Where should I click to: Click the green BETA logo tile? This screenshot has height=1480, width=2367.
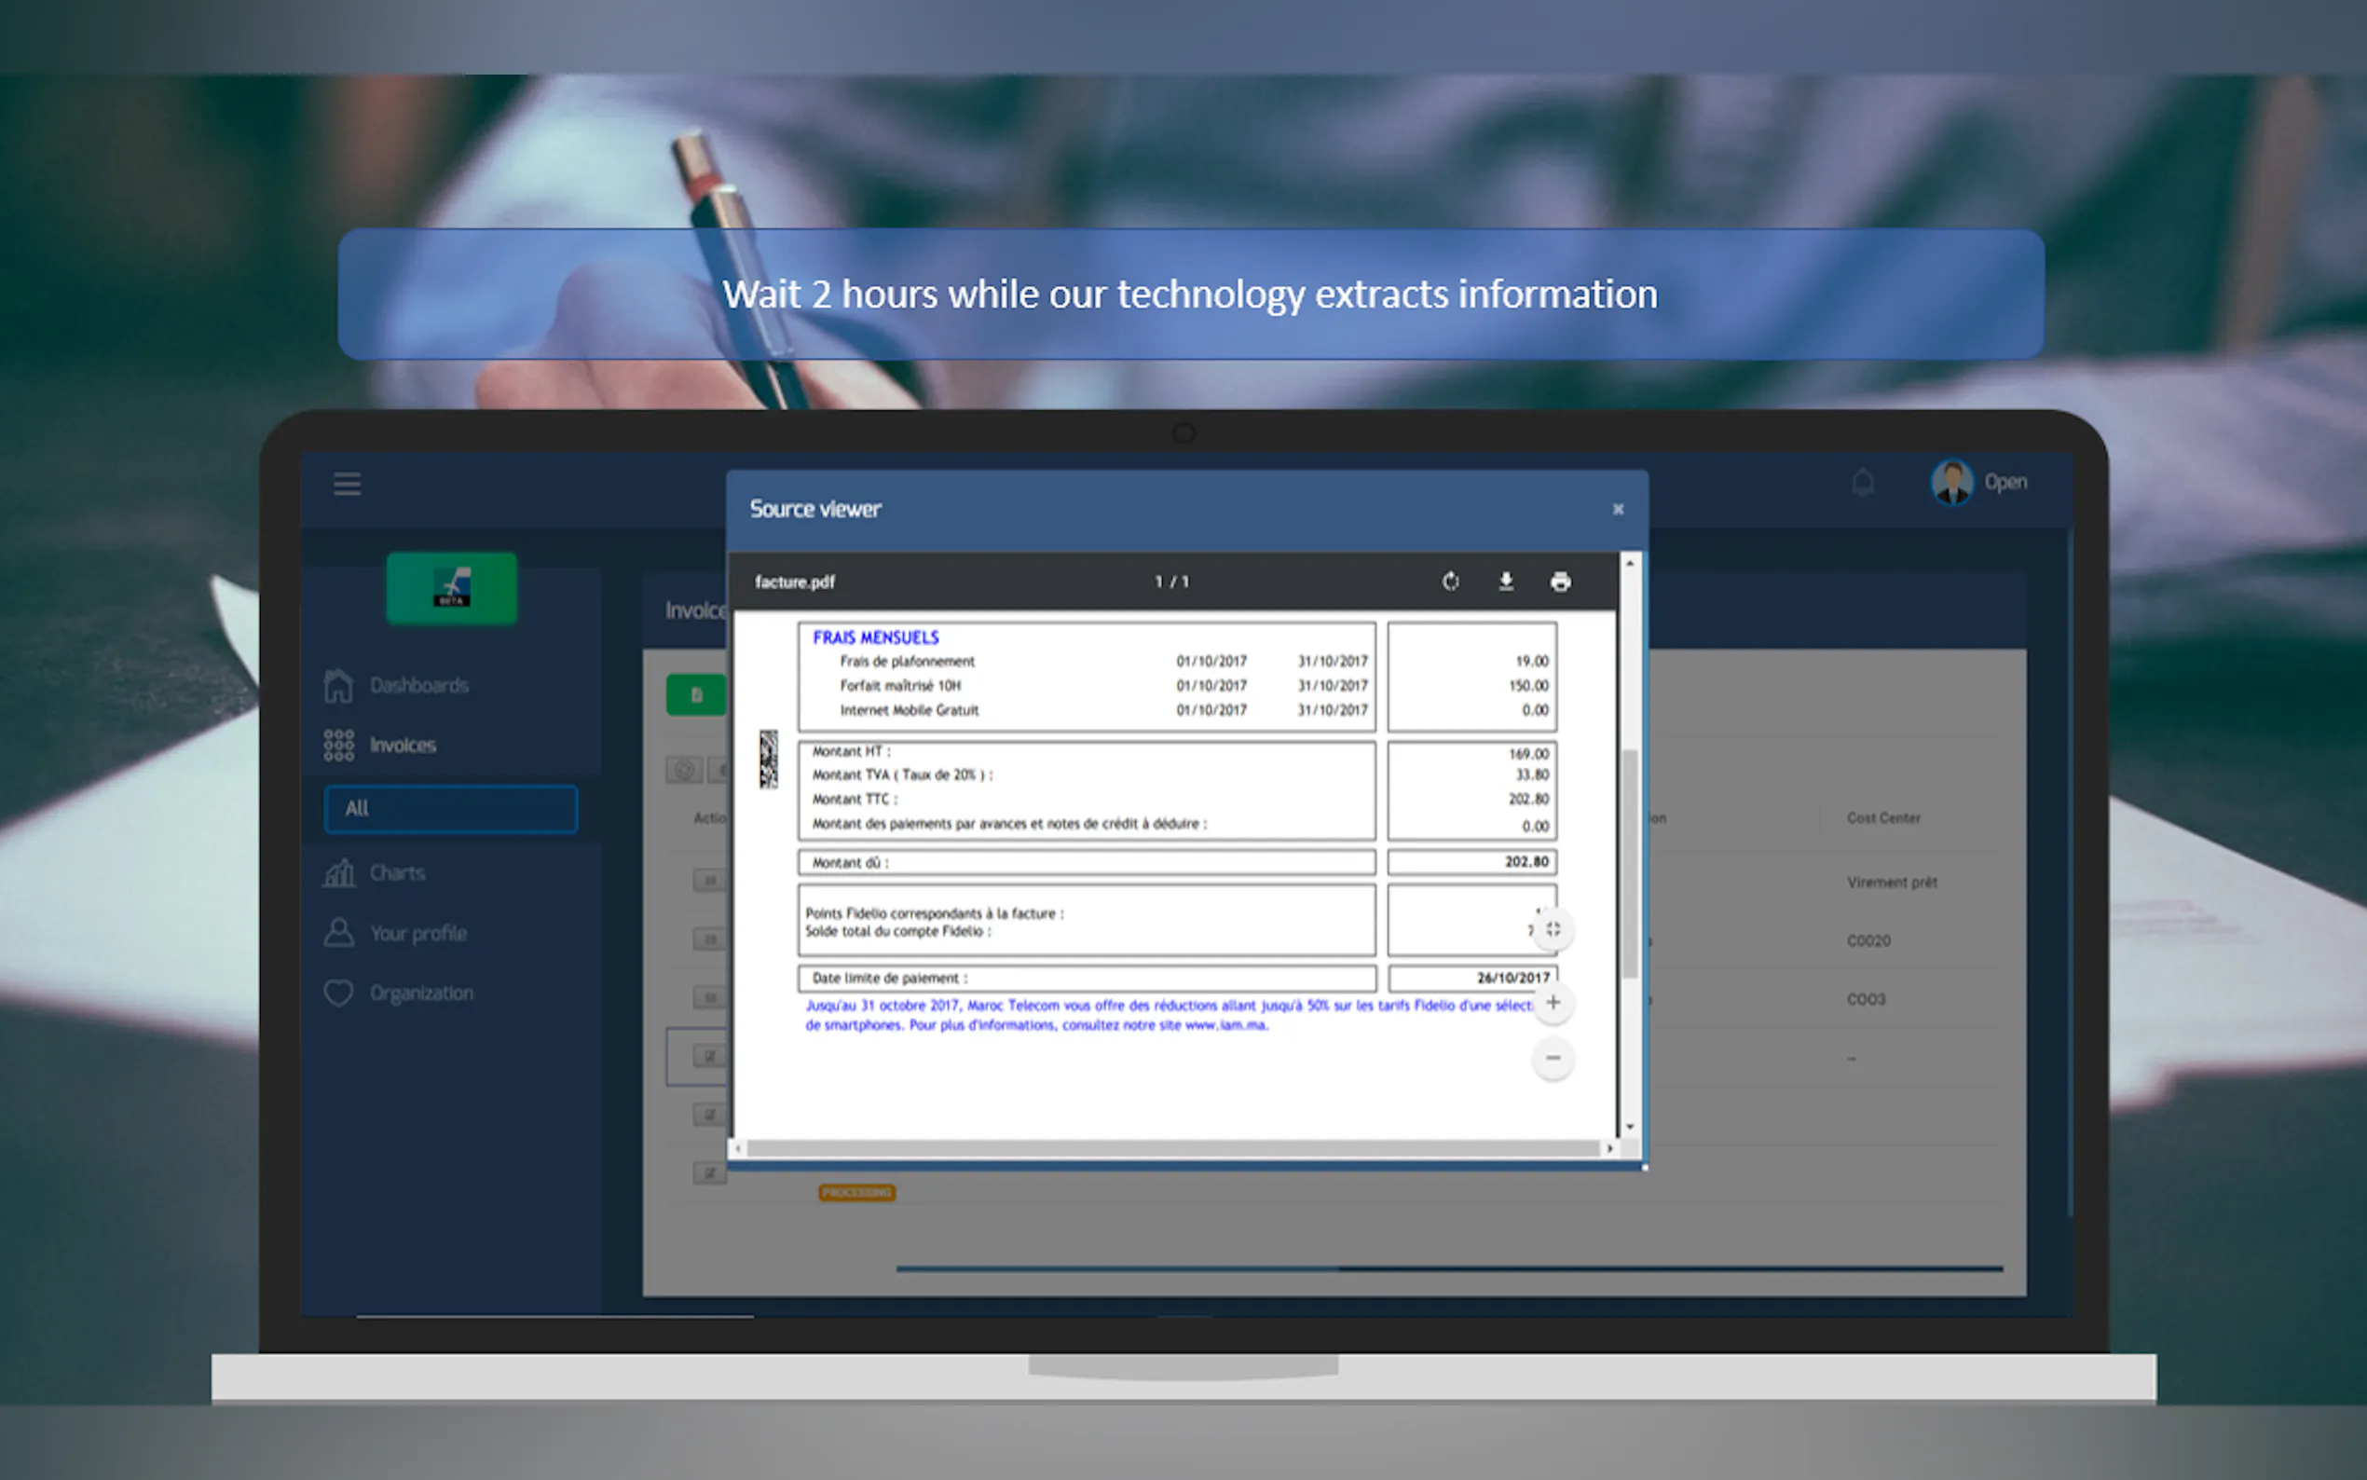click(451, 587)
